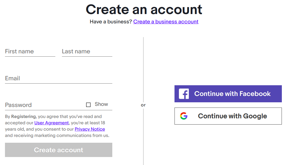Enable the Show password checkbox
Screen dimensions: 289x165
[x=88, y=105]
